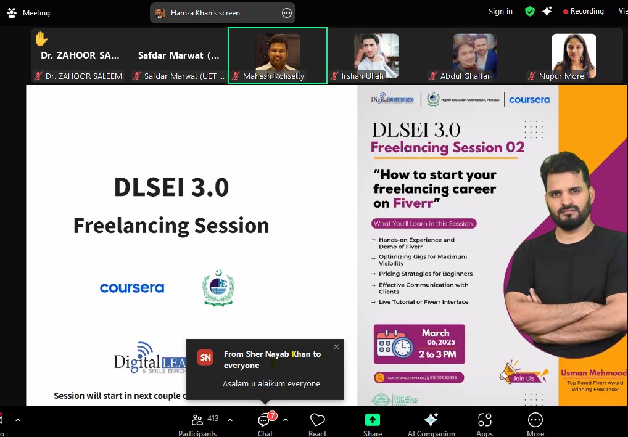The image size is (628, 437).
Task: Click the raised hand on Dr. ZAHOOR's tile
Action: (x=41, y=39)
